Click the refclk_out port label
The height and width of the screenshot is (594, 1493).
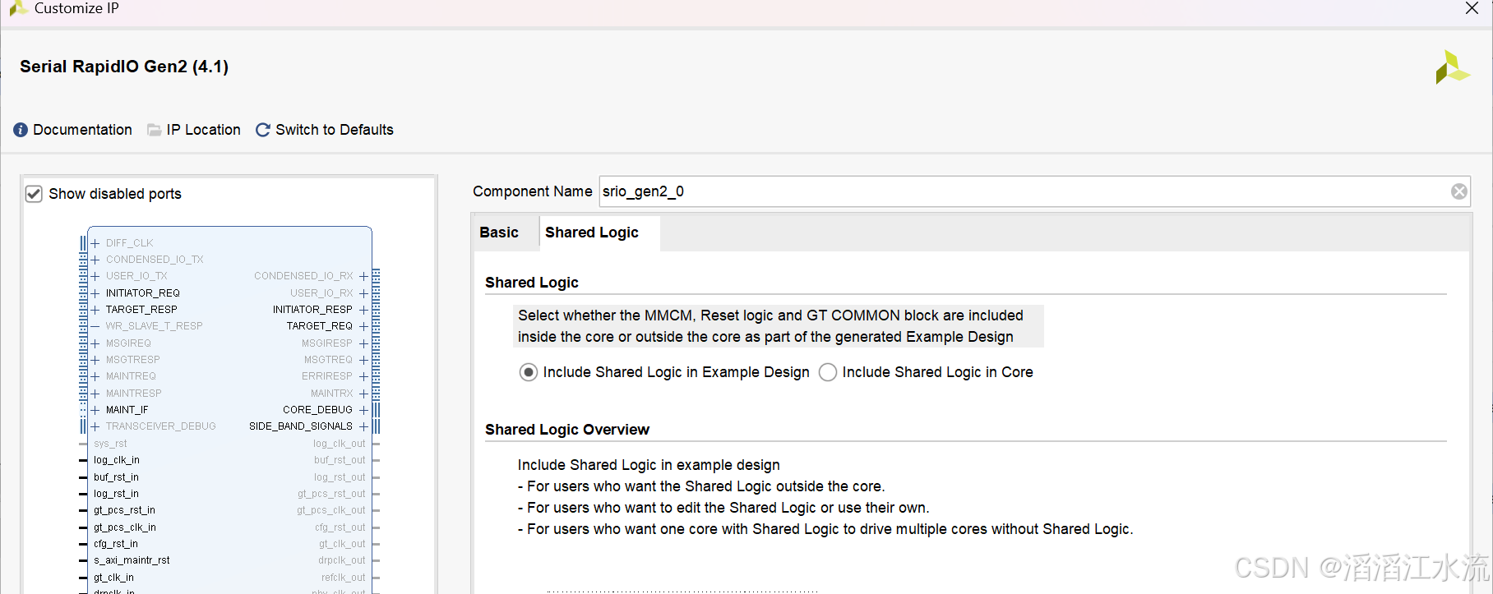point(344,578)
